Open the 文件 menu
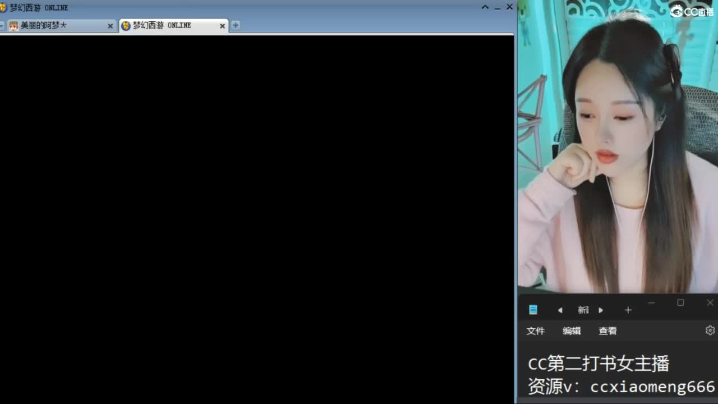This screenshot has width=718, height=404. point(536,330)
